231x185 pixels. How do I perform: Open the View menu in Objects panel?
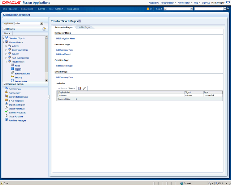coord(7,33)
